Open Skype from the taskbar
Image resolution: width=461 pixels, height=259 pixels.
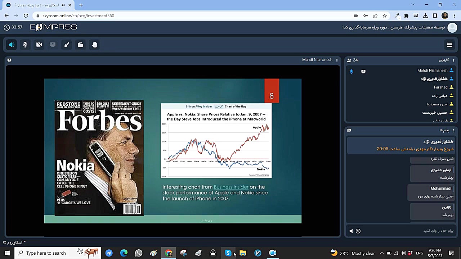click(228, 253)
